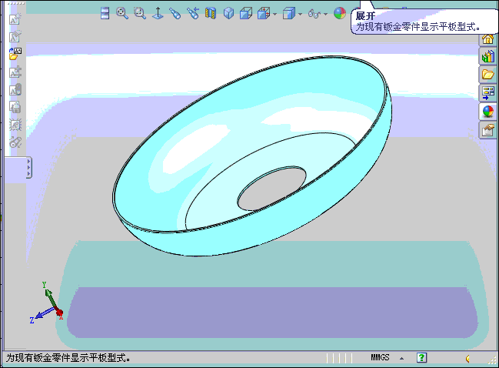Toggle the Section View tool
499x368 pixels.
[x=211, y=13]
